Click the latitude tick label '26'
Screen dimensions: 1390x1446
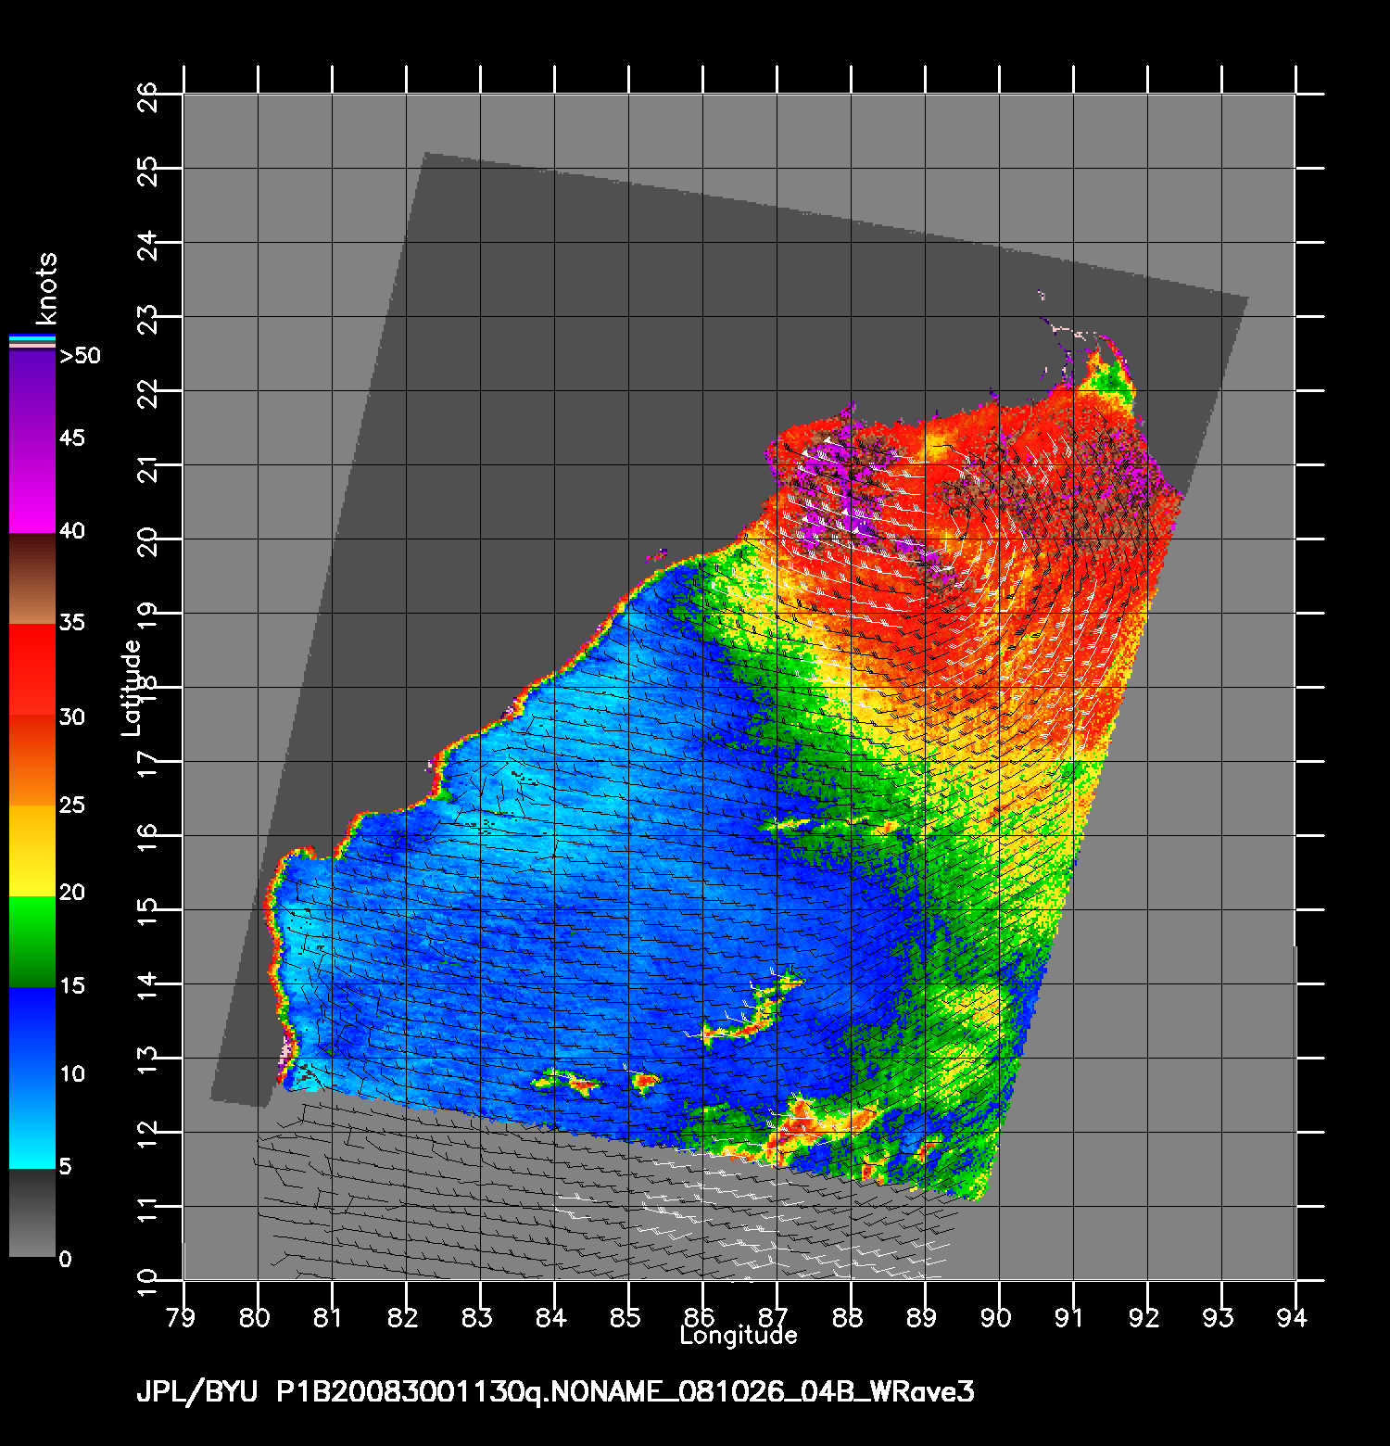pos(147,95)
